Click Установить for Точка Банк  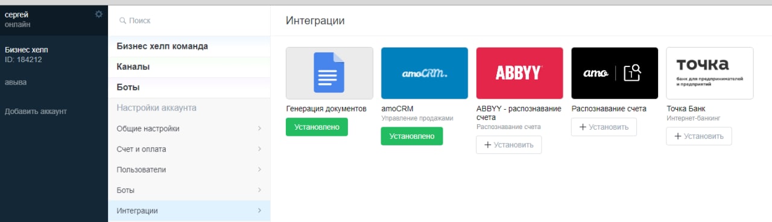pos(699,136)
